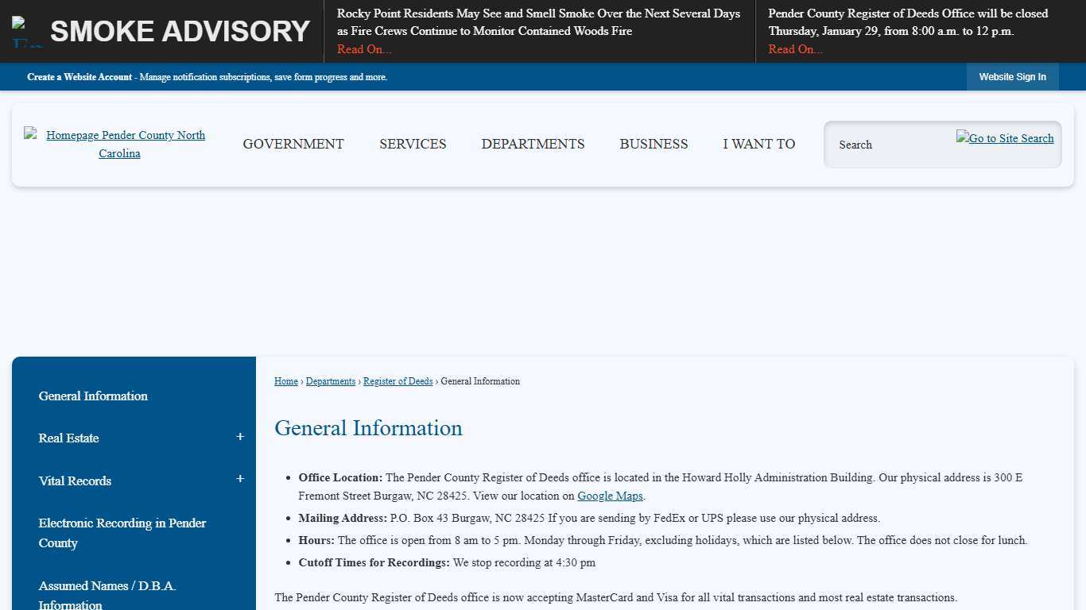The image size is (1086, 610).
Task: Open the I WANT TO menu
Action: (x=758, y=144)
